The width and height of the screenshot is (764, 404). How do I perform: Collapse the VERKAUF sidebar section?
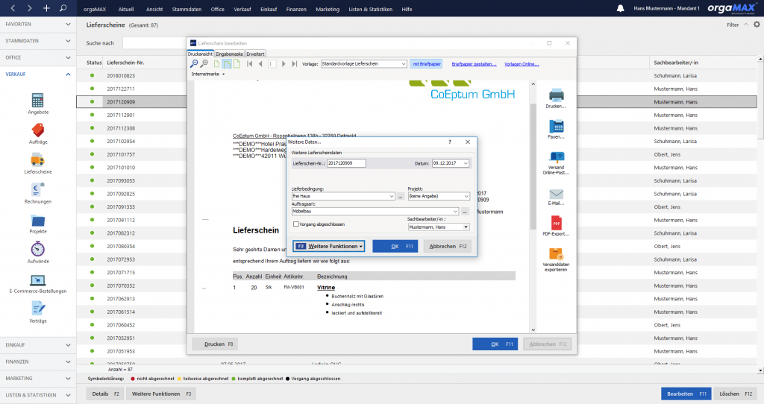[x=38, y=75]
